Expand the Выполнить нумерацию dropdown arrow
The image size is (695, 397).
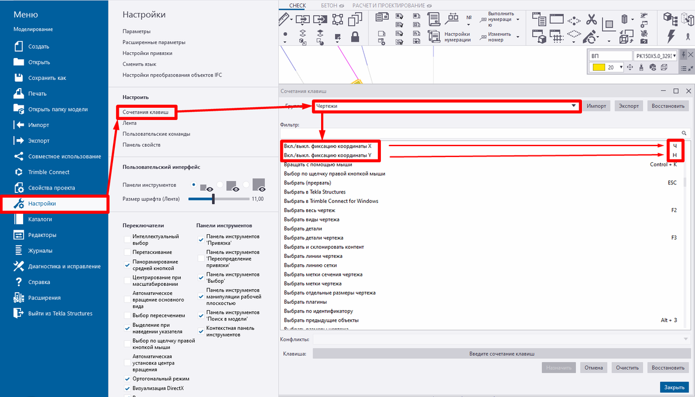[x=518, y=20]
